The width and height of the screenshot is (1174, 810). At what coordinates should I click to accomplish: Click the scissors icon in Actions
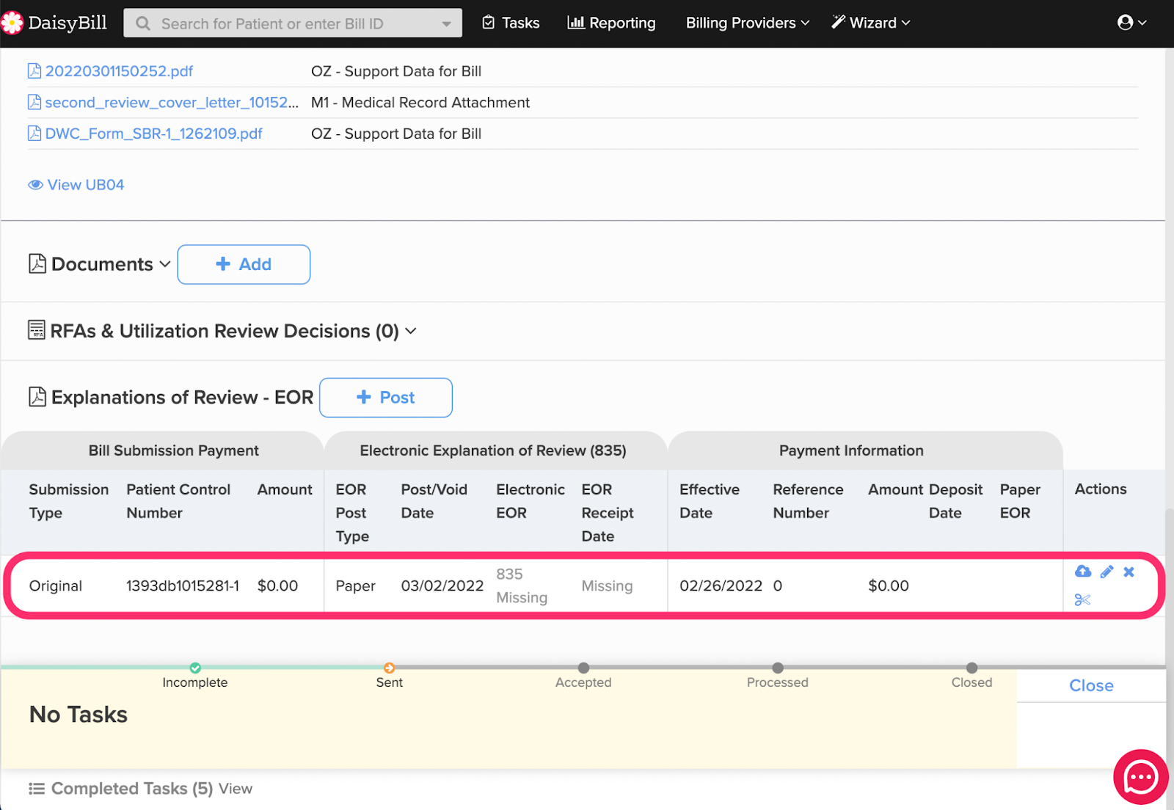tap(1082, 600)
